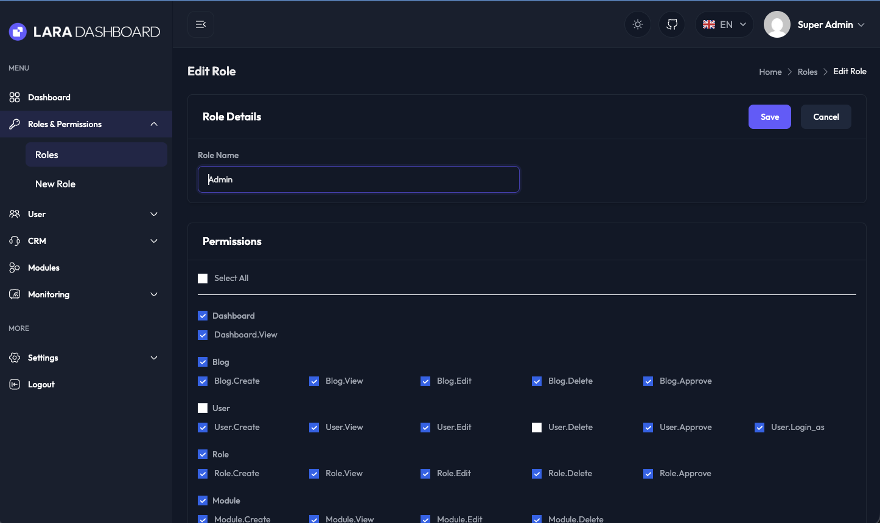Screen dimensions: 880x523
Task: Click the Cancel button
Action: (826, 117)
